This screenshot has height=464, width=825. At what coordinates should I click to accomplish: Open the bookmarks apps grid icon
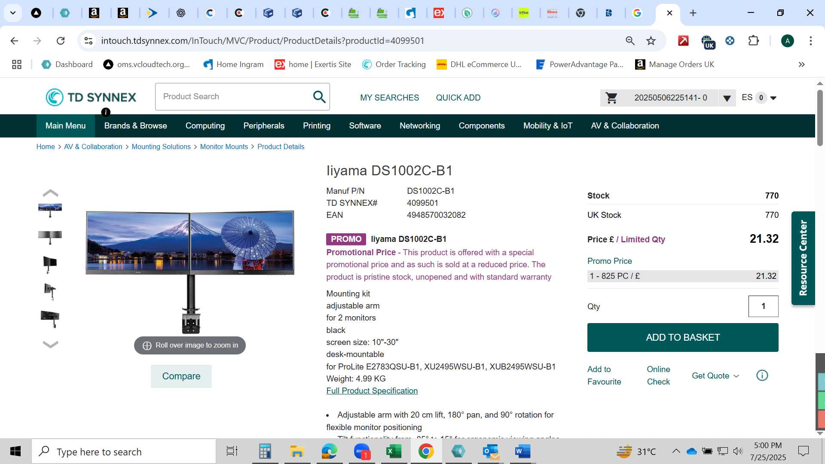[17, 64]
